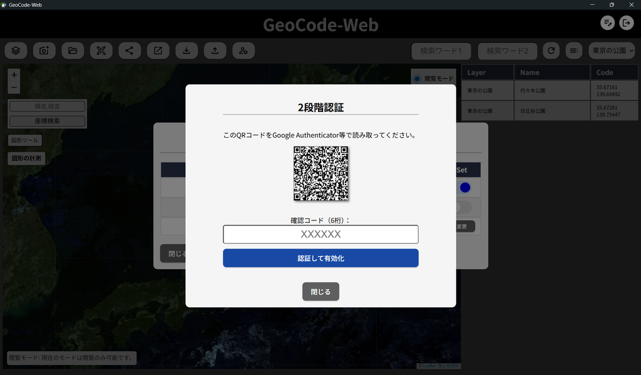Click the 東京の公園 cell in 日比谷公園 row
This screenshot has width=641, height=375.
click(488, 111)
